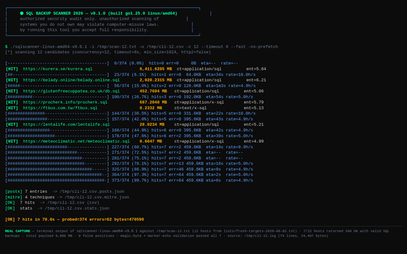407x254 pixels.
Task: Click the 281/374 (75.1%) progress counter
Action: coord(130,158)
